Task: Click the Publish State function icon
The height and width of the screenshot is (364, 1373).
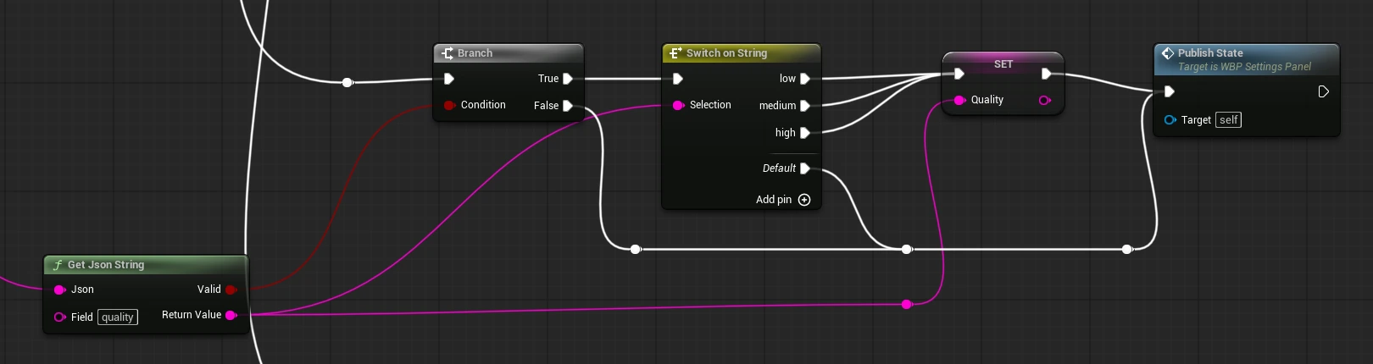Action: [x=1168, y=53]
